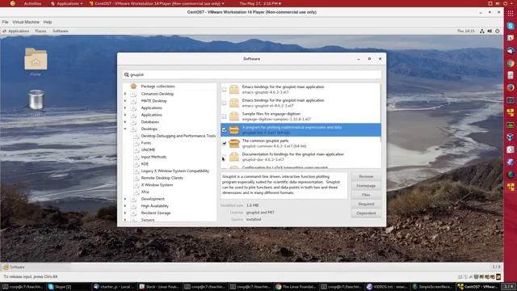Select Fonts in the Desktops group
The width and height of the screenshot is (517, 291).
145,143
